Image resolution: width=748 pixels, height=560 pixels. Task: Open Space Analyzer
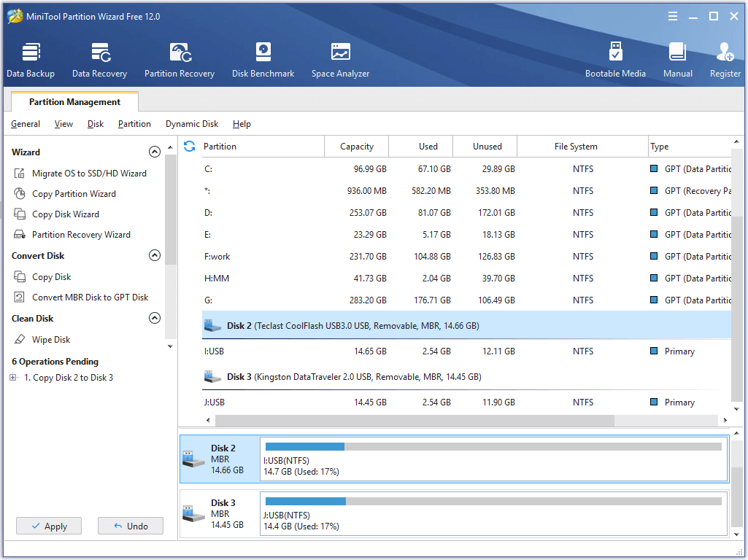click(341, 60)
